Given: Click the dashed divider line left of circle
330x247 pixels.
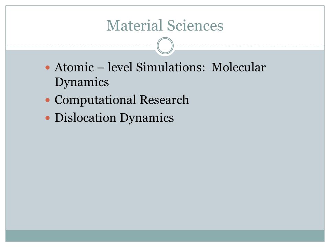Looking at the screenshot, I should coord(80,46).
